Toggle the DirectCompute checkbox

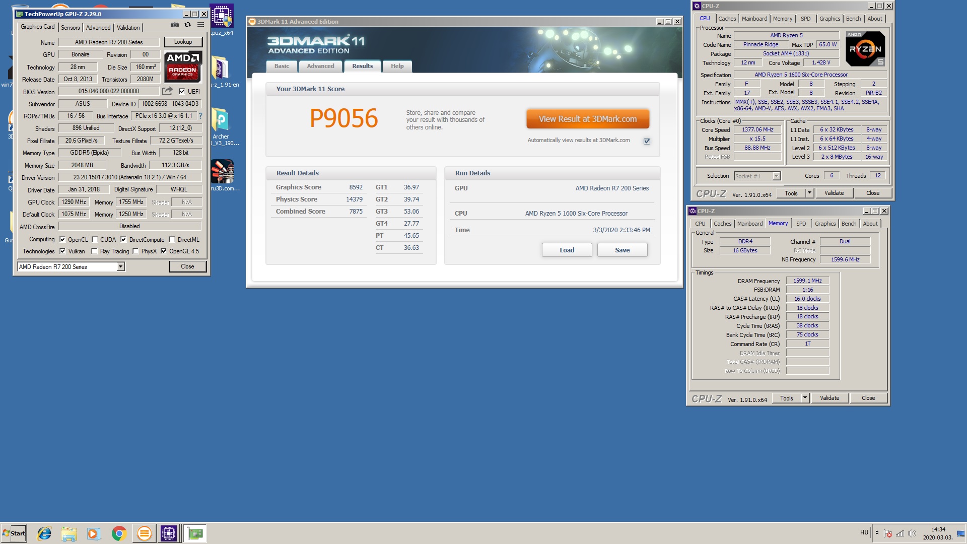pyautogui.click(x=123, y=239)
